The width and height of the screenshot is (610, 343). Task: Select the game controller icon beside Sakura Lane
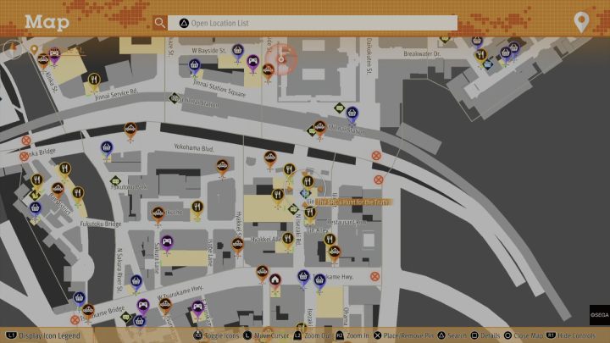[x=167, y=243]
